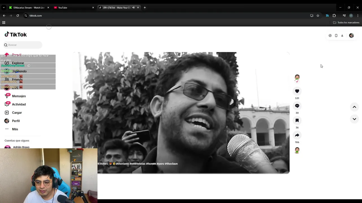Reload the page
This screenshot has height=203, width=362.
pos(18,16)
